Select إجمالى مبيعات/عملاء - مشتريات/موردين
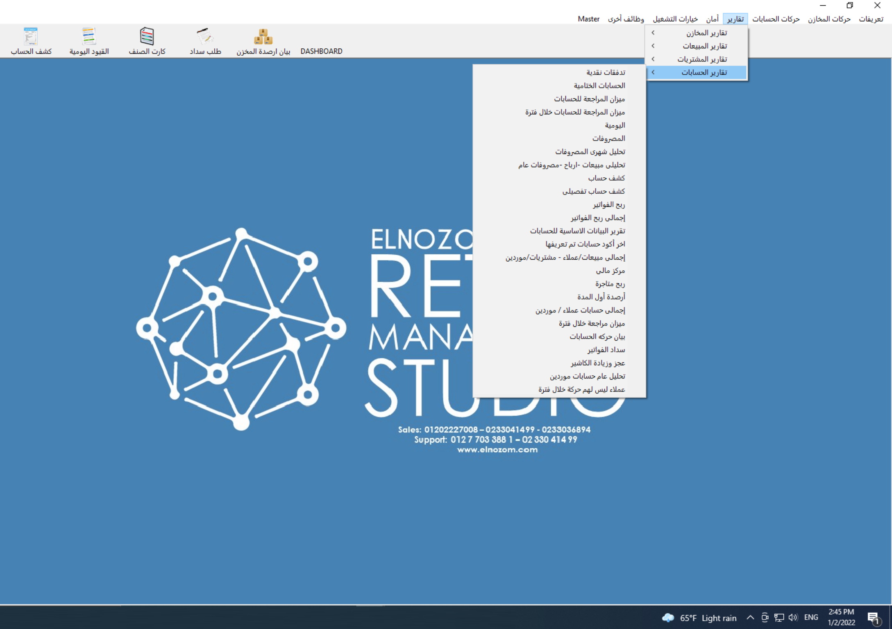Image resolution: width=892 pixels, height=629 pixels. tap(560, 257)
